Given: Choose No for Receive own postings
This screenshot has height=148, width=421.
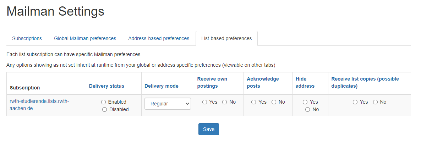Looking at the screenshot, I should coord(224,102).
